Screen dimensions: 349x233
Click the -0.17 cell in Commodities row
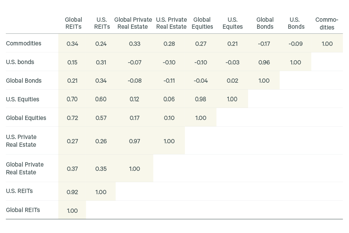pos(264,44)
